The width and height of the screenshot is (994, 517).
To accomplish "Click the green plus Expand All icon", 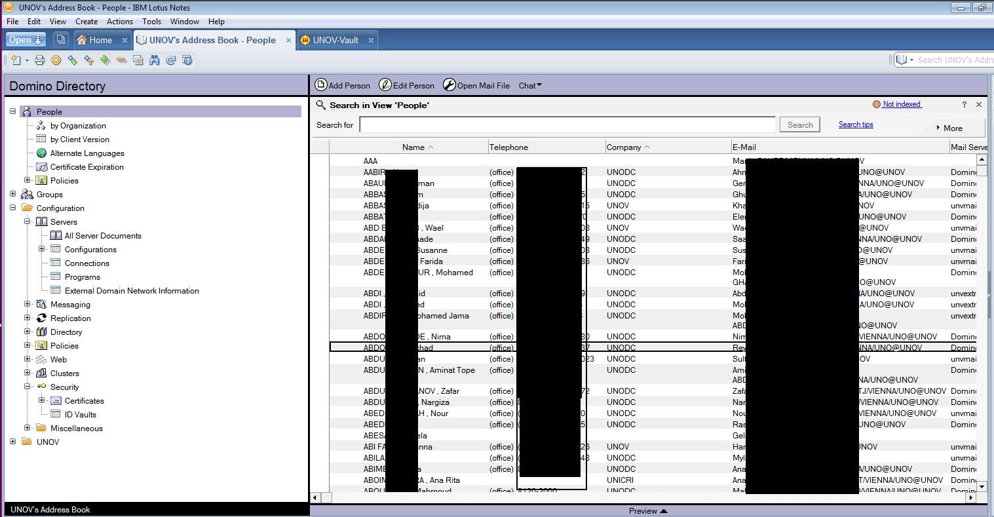I will point(105,60).
